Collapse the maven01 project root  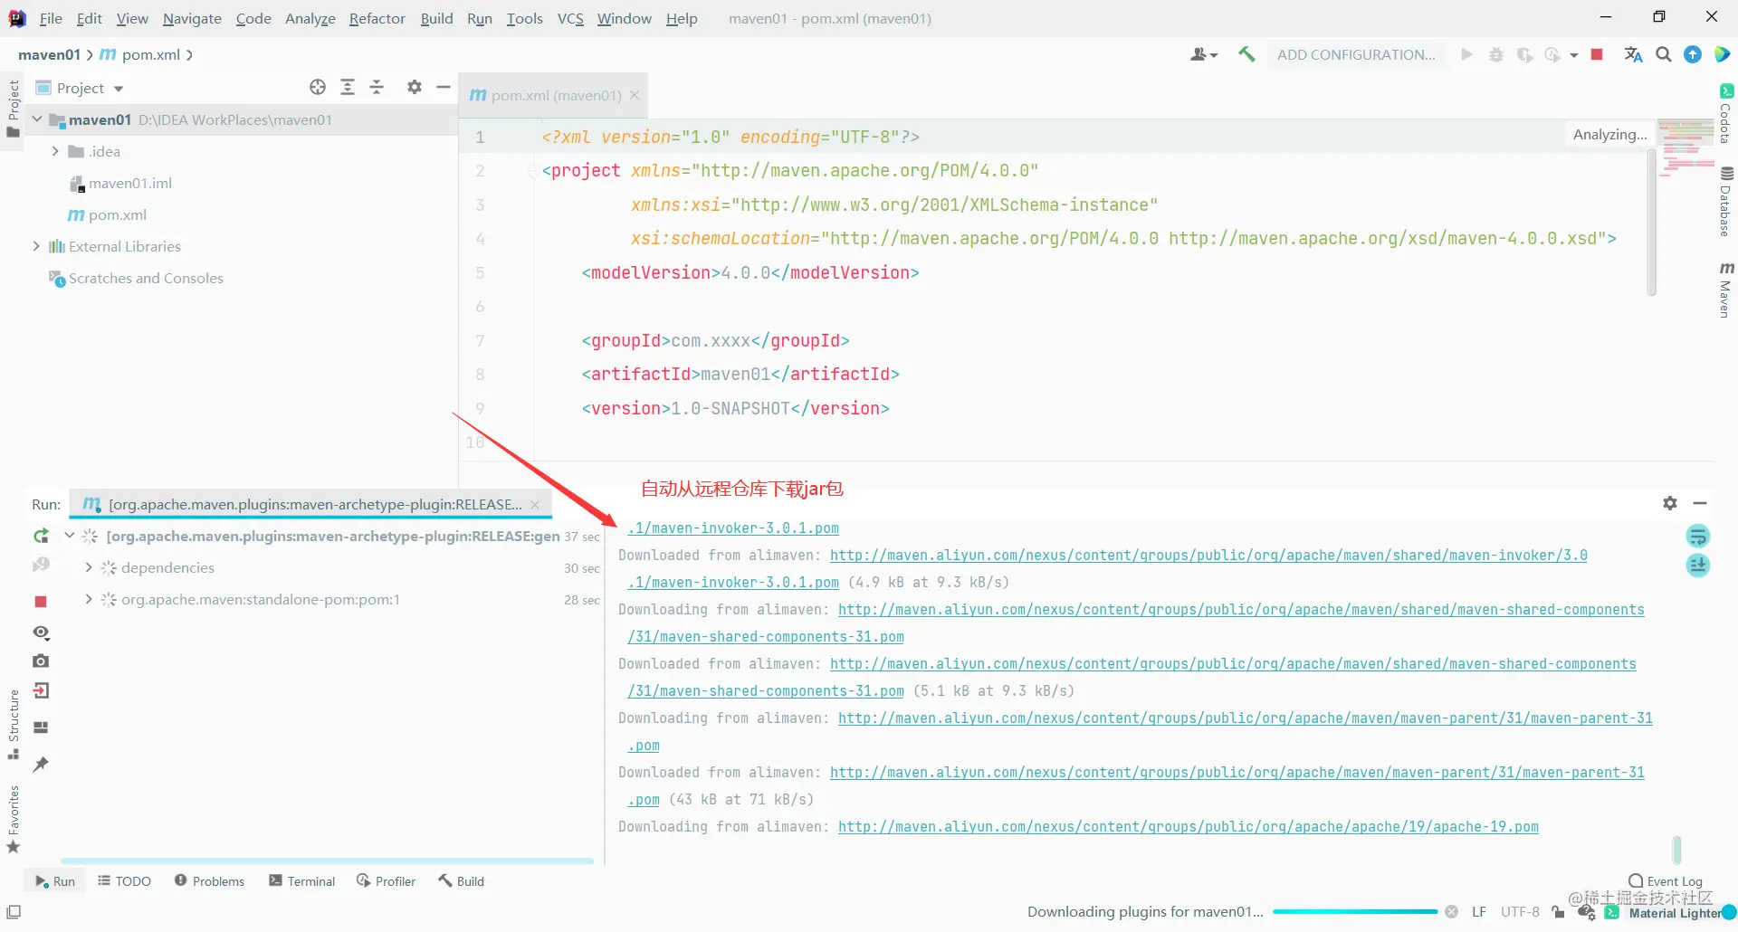point(37,119)
